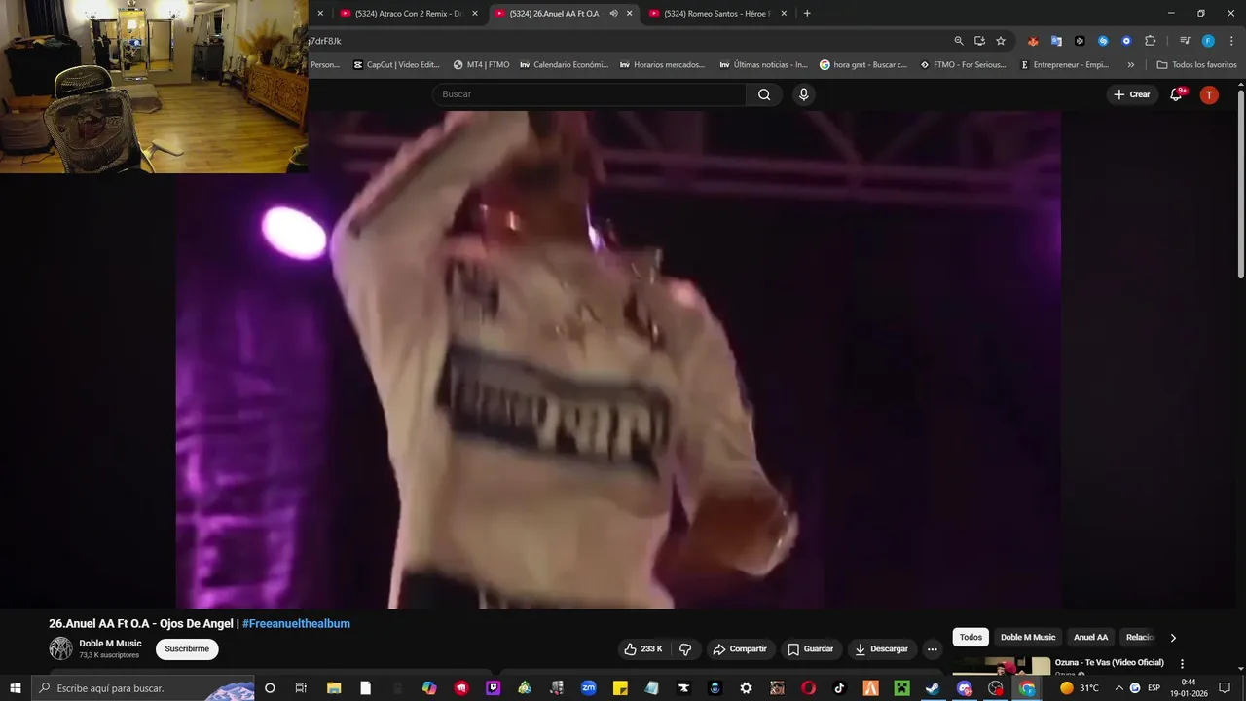The image size is (1246, 701).
Task: Open the Entrepreneur bookmark
Action: click(1064, 65)
